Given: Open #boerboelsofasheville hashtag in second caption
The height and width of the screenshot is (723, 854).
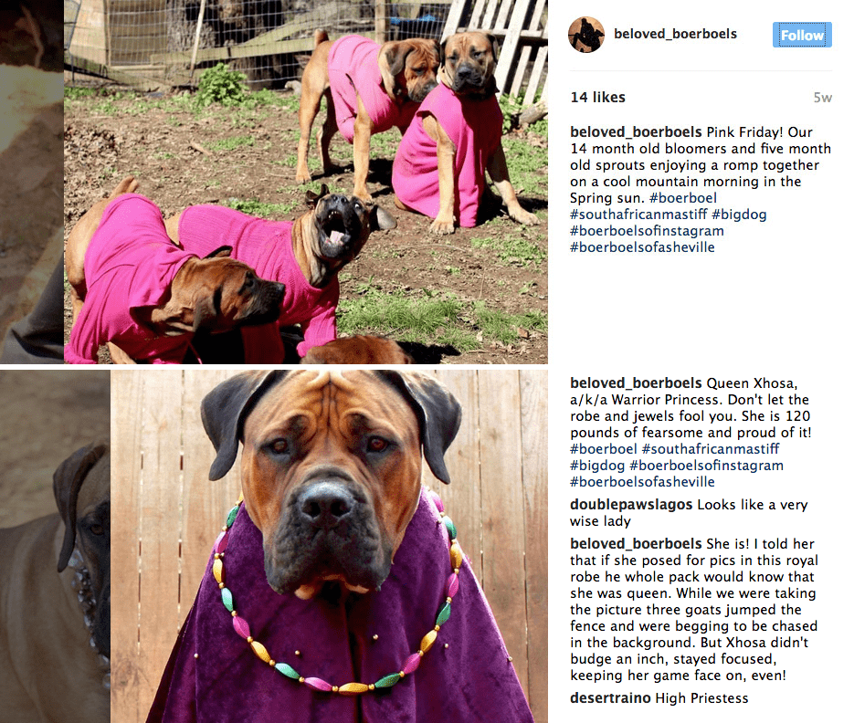Looking at the screenshot, I should [642, 482].
